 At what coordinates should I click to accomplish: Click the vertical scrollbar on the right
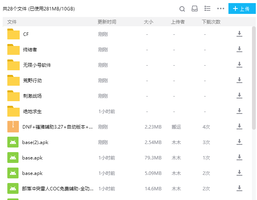254,77
